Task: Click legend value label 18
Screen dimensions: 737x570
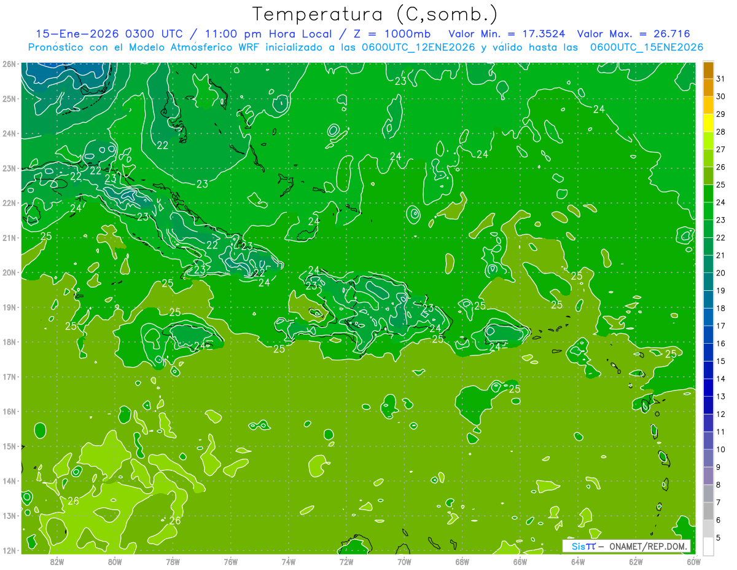Action: tap(720, 308)
